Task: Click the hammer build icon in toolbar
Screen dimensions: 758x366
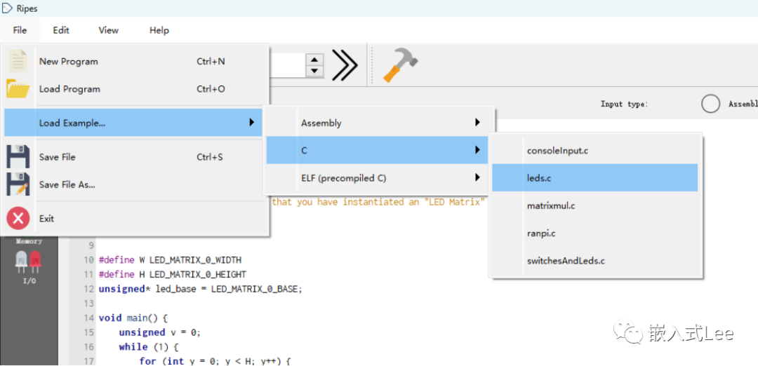Action: click(x=400, y=65)
